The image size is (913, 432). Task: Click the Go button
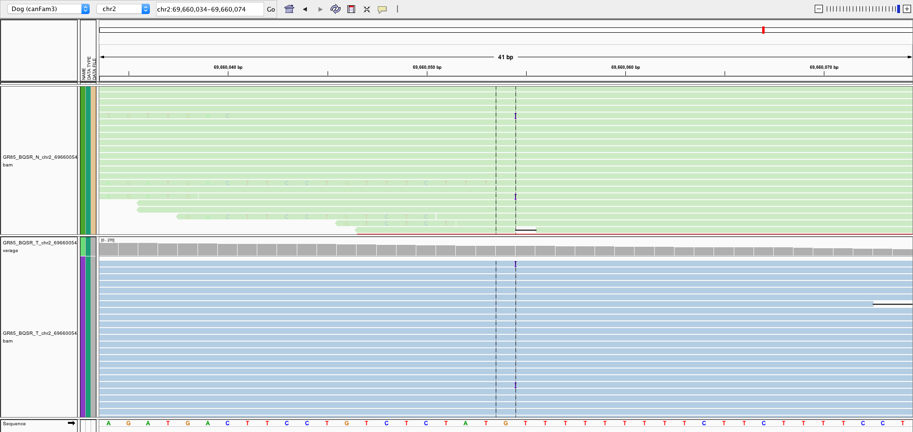[x=271, y=9]
